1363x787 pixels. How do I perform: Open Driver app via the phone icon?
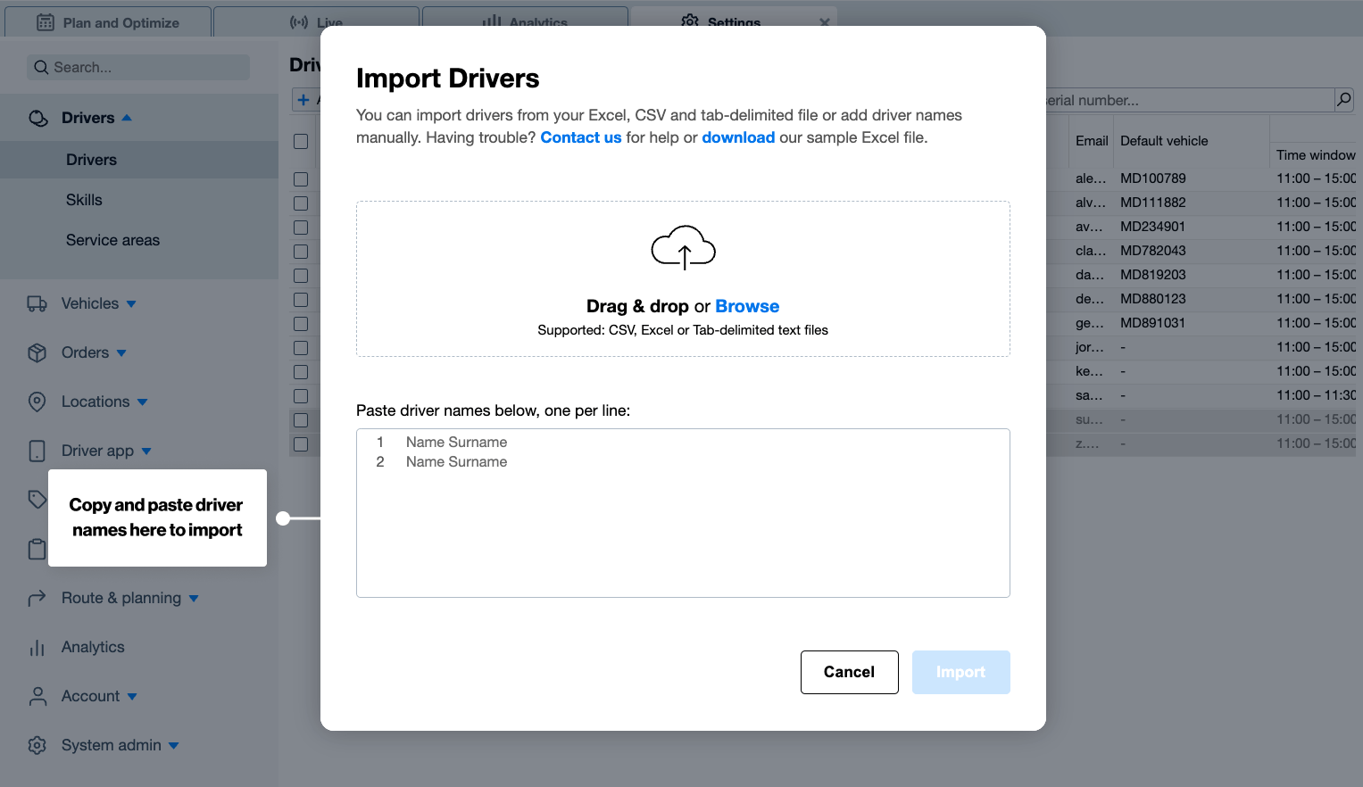click(37, 451)
